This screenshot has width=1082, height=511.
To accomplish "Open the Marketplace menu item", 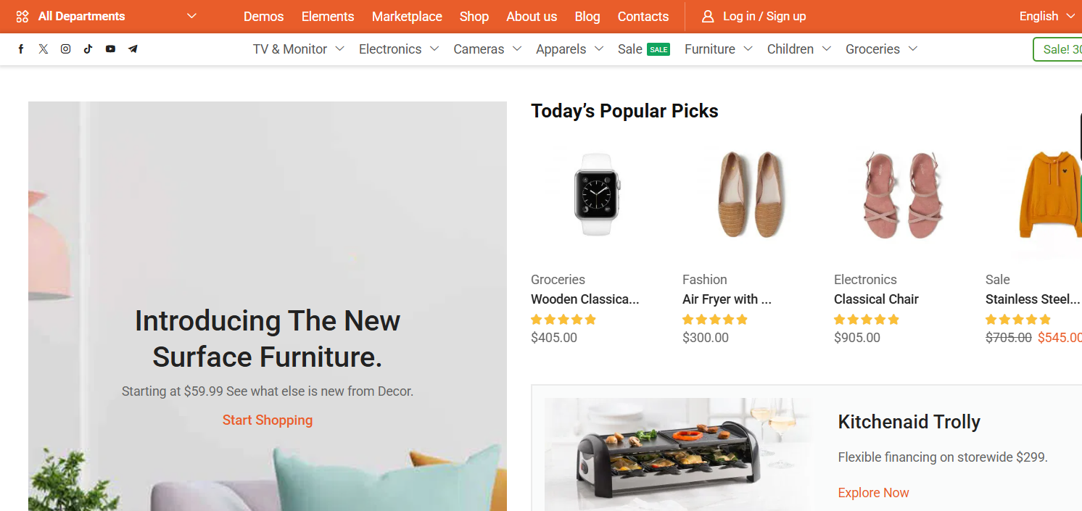I will click(x=407, y=17).
